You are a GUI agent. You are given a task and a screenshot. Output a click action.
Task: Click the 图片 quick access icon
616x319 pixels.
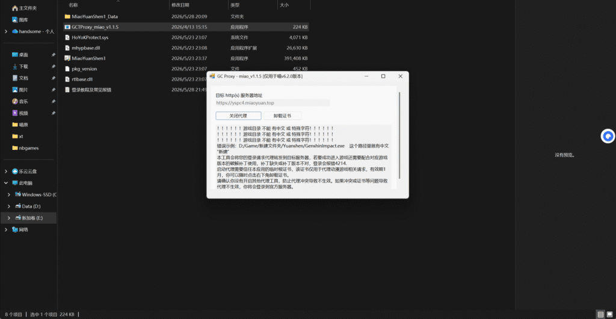(15, 90)
